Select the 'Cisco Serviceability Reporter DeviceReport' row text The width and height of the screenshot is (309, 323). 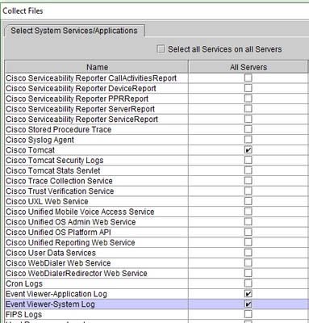pyautogui.click(x=81, y=88)
